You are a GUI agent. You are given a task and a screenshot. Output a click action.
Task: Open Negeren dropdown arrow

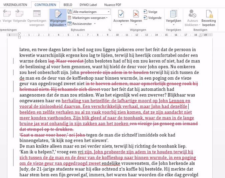(136, 25)
